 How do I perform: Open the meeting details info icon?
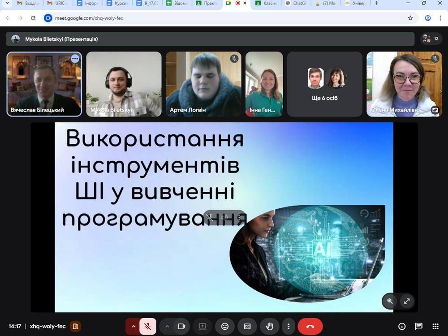click(402, 327)
